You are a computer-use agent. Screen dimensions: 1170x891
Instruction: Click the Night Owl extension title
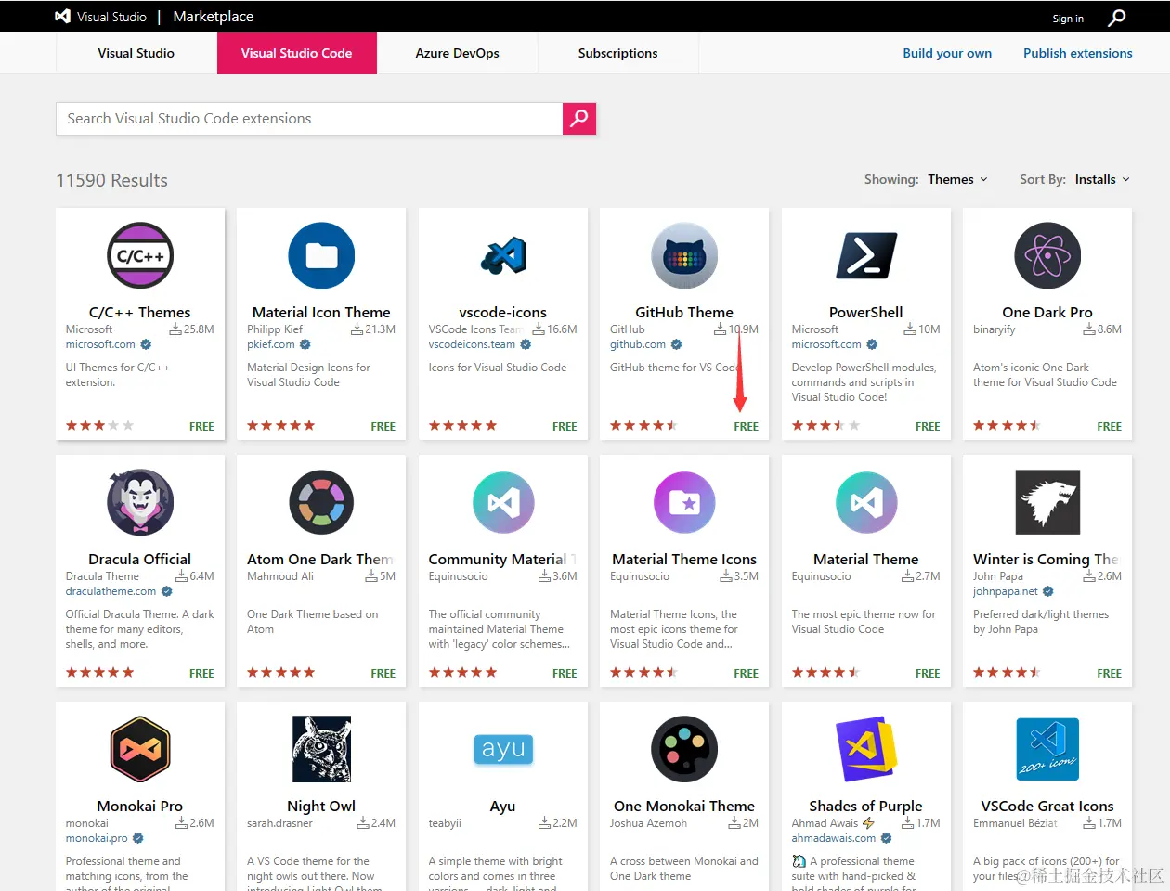pyautogui.click(x=321, y=806)
